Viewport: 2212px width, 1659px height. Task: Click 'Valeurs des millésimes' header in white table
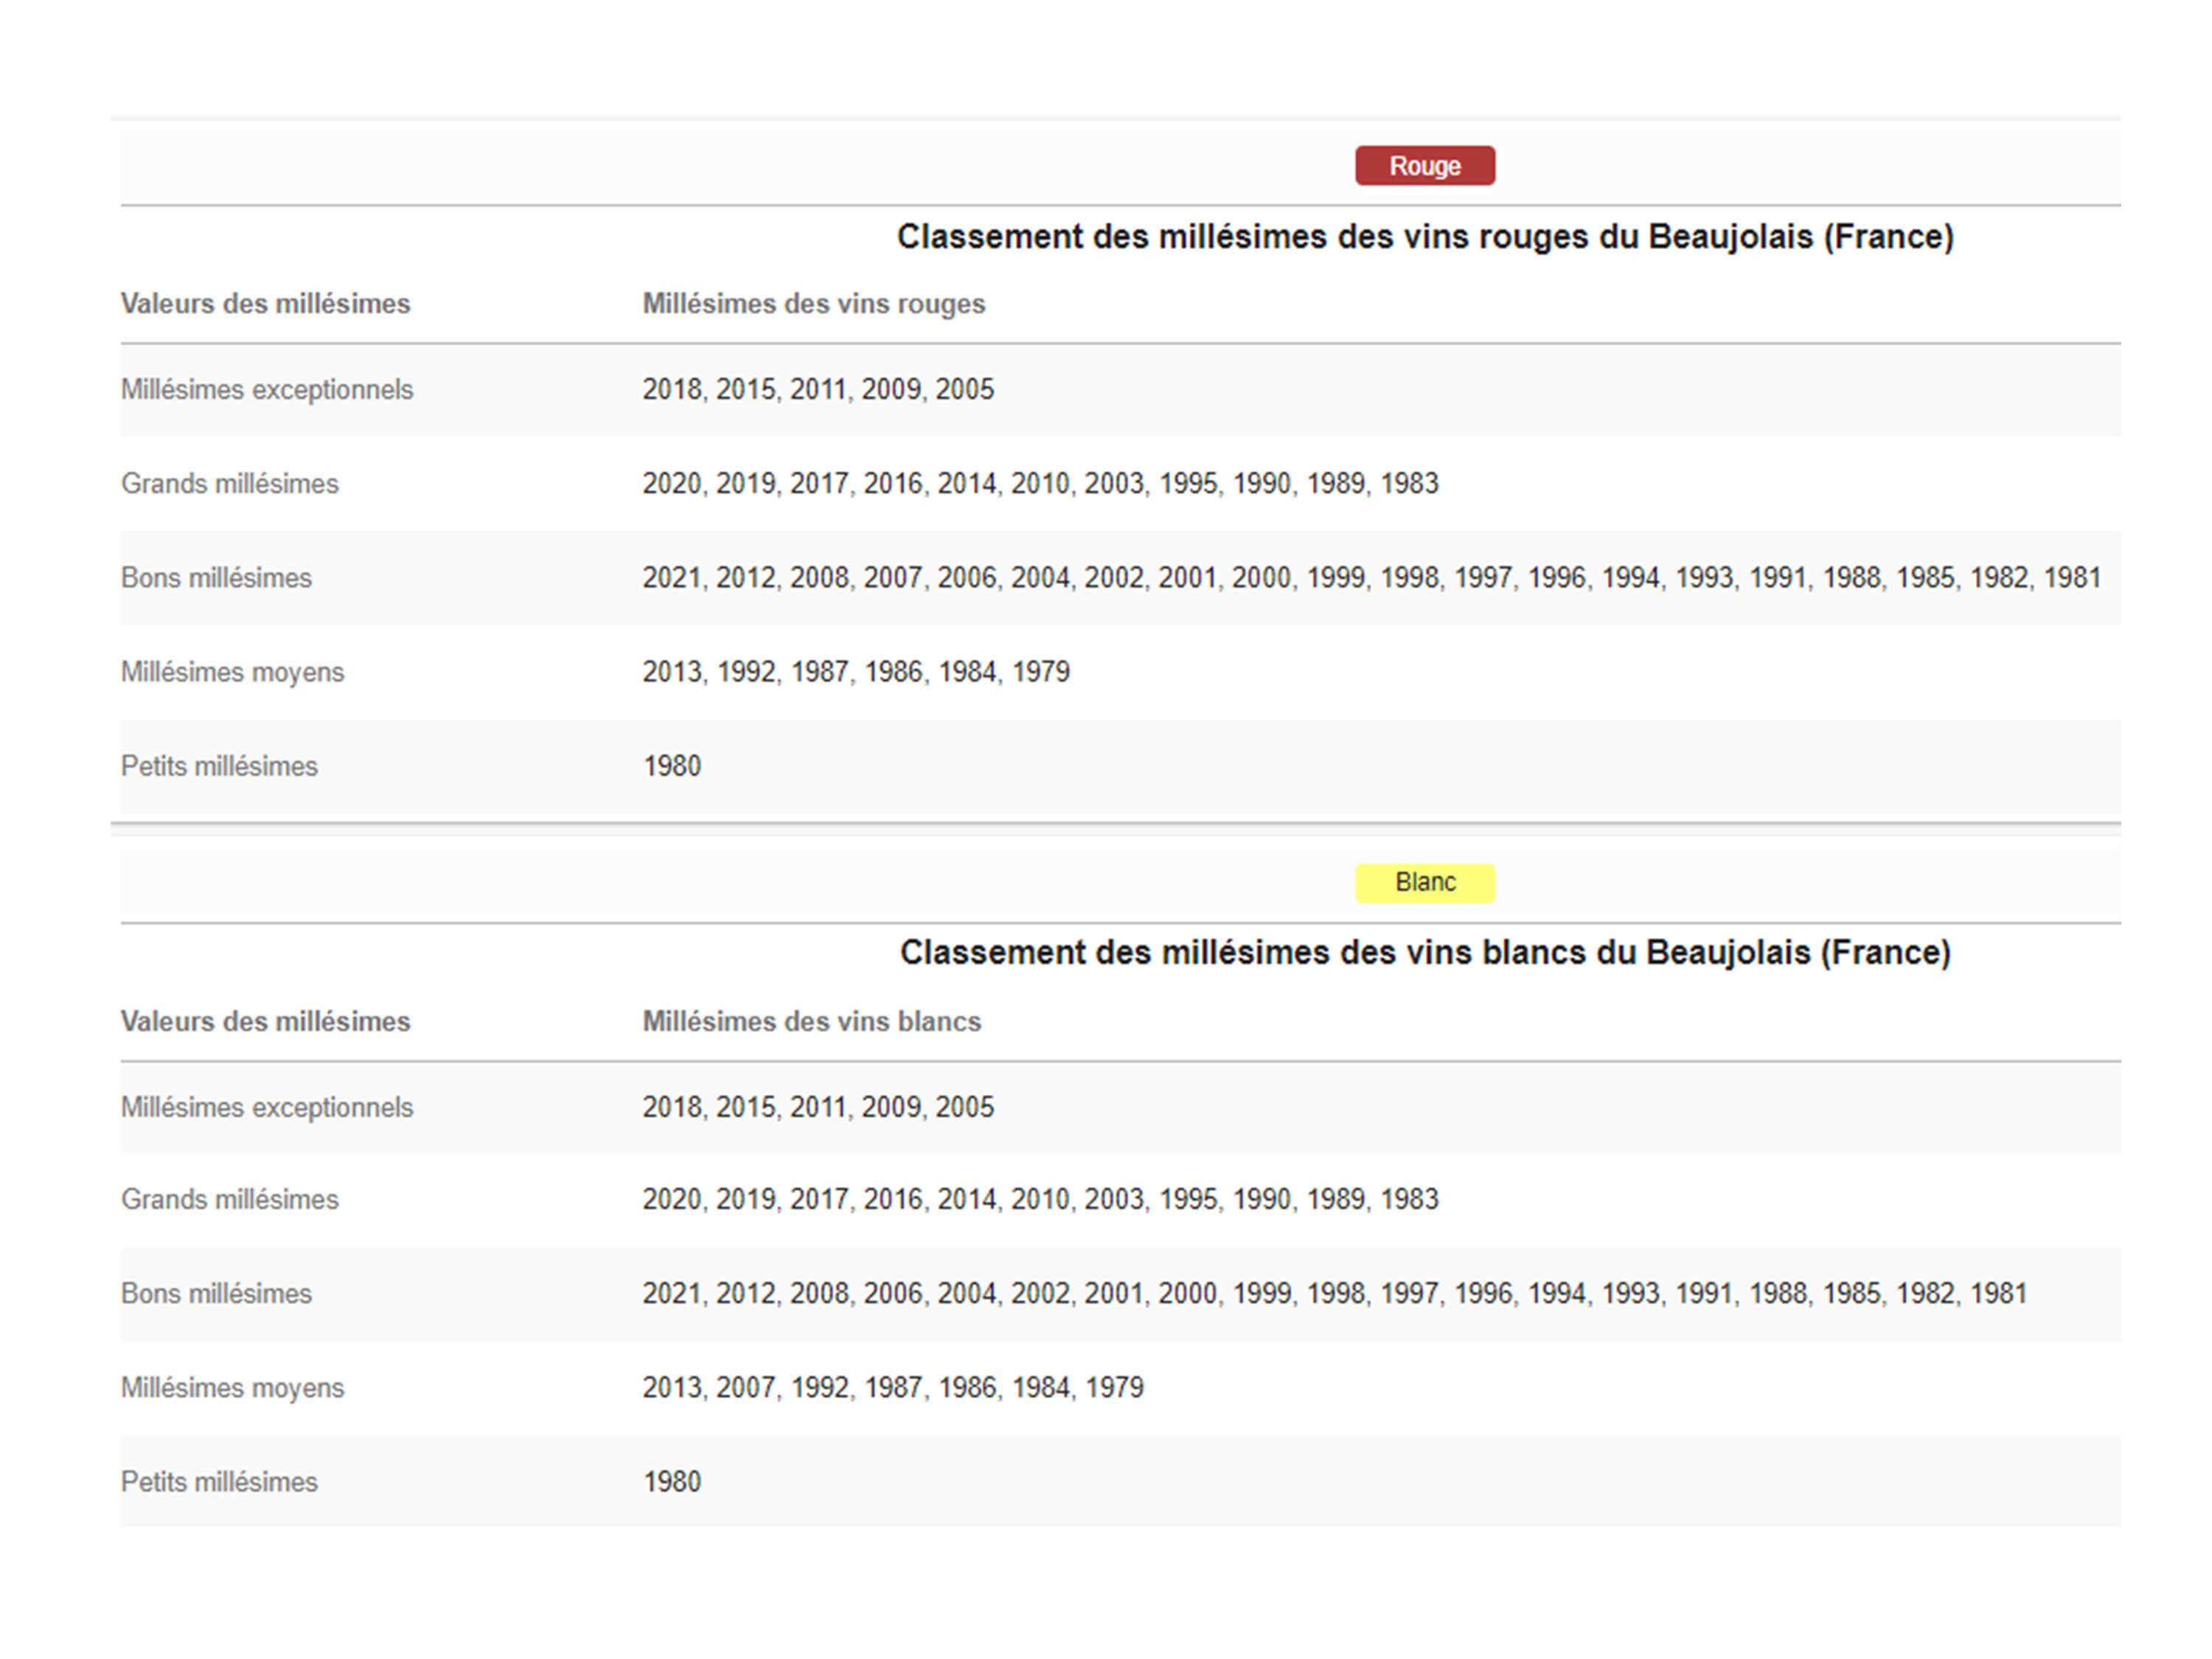pos(265,1022)
